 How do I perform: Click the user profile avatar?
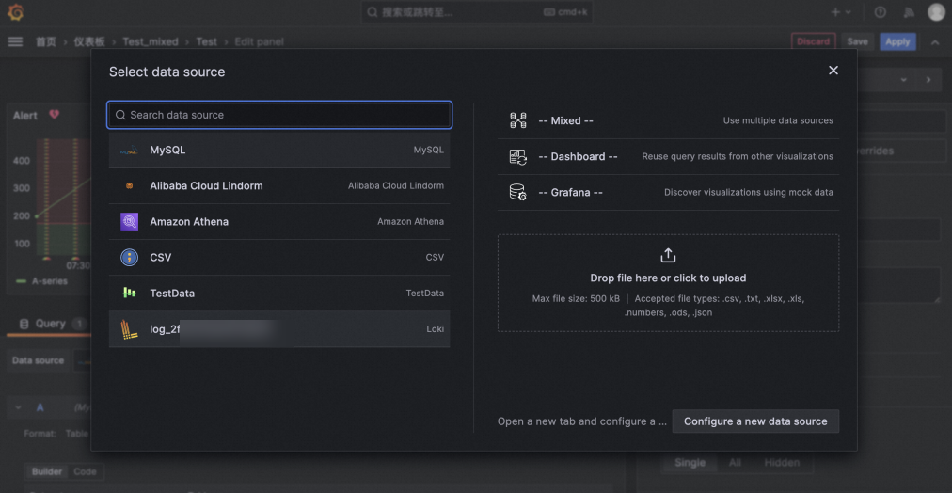(936, 12)
